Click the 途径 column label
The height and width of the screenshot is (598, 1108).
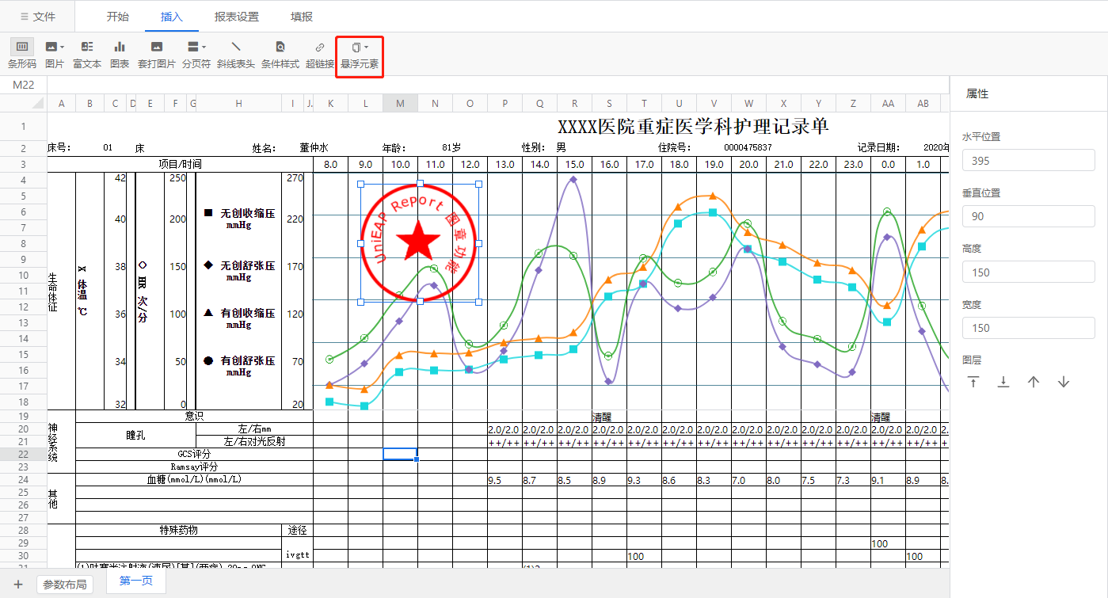tap(297, 530)
